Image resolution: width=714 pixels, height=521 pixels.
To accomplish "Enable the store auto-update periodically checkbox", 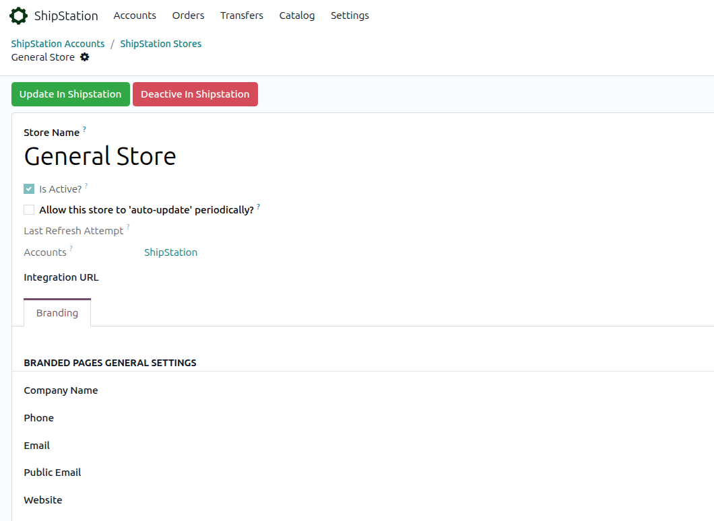I will (29, 210).
